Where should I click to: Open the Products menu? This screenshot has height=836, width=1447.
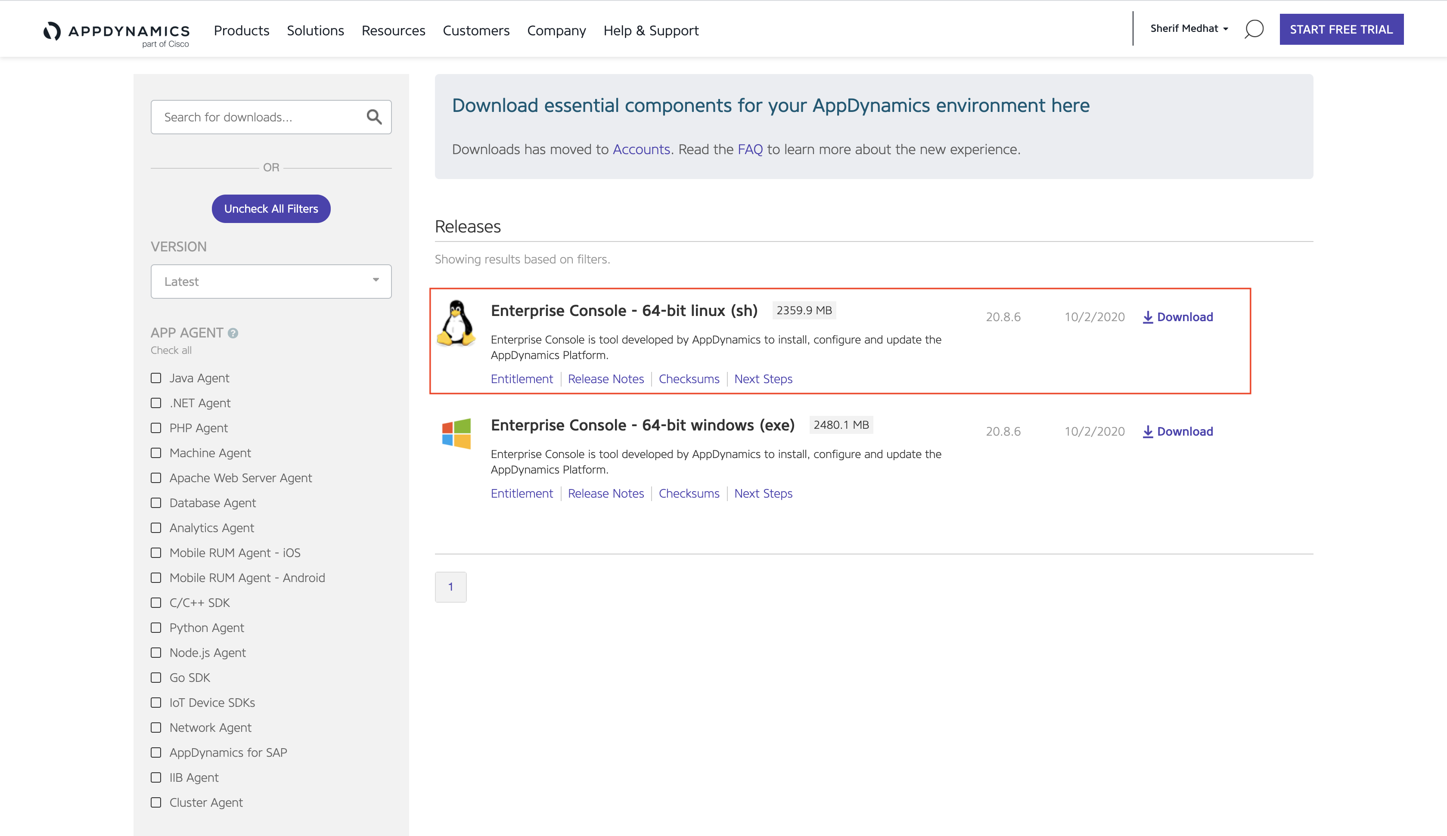tap(241, 31)
